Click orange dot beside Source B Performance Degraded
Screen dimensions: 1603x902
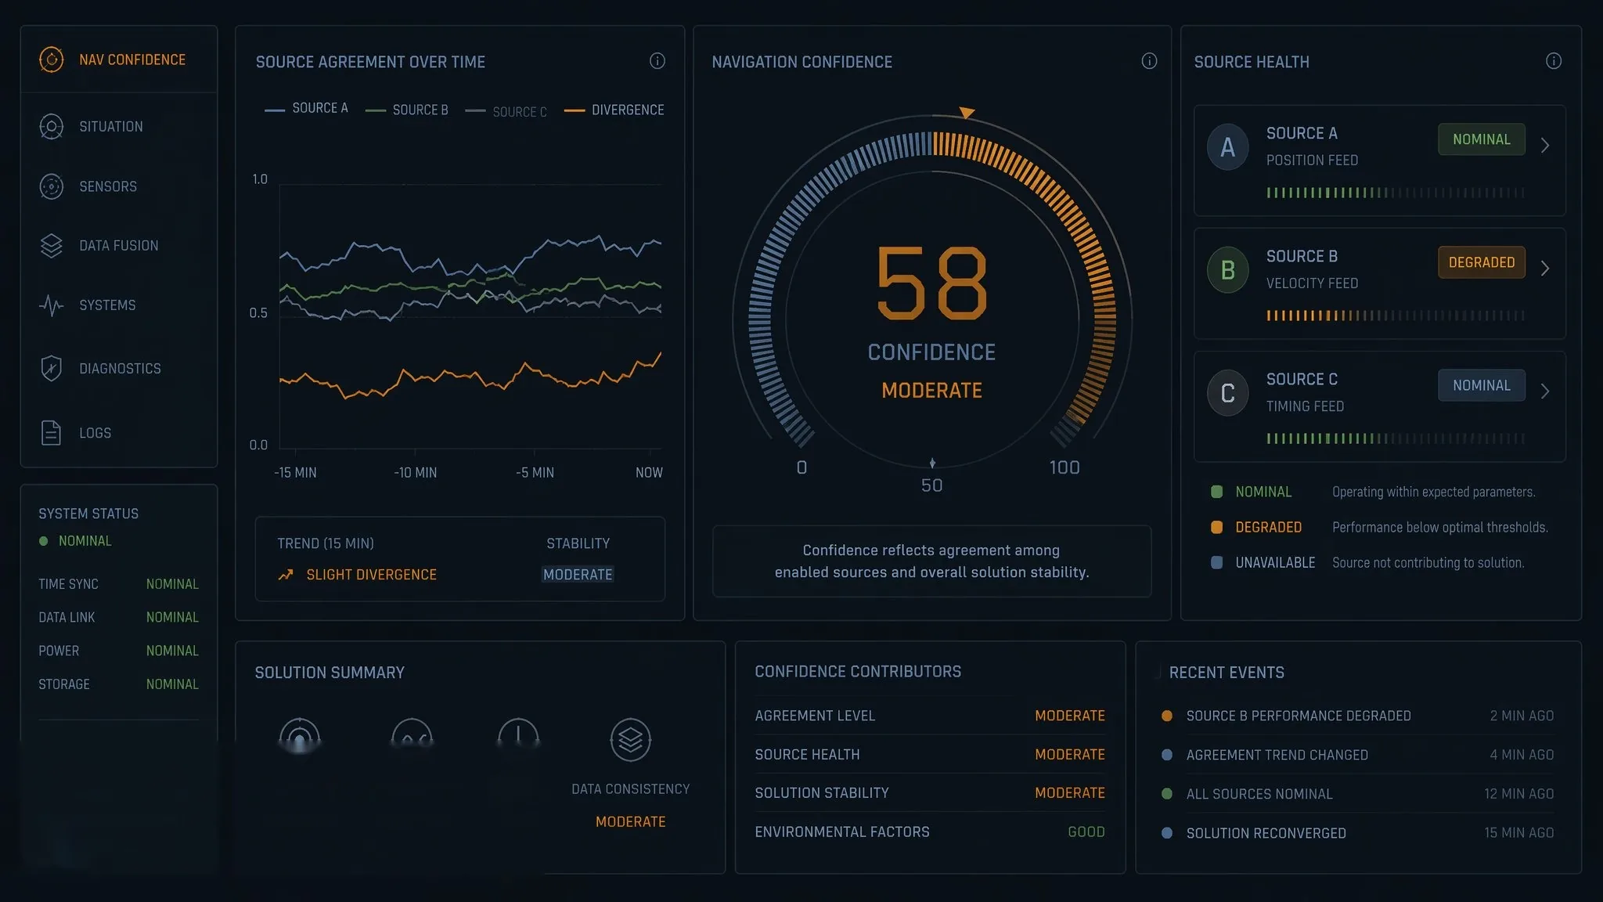(1167, 716)
